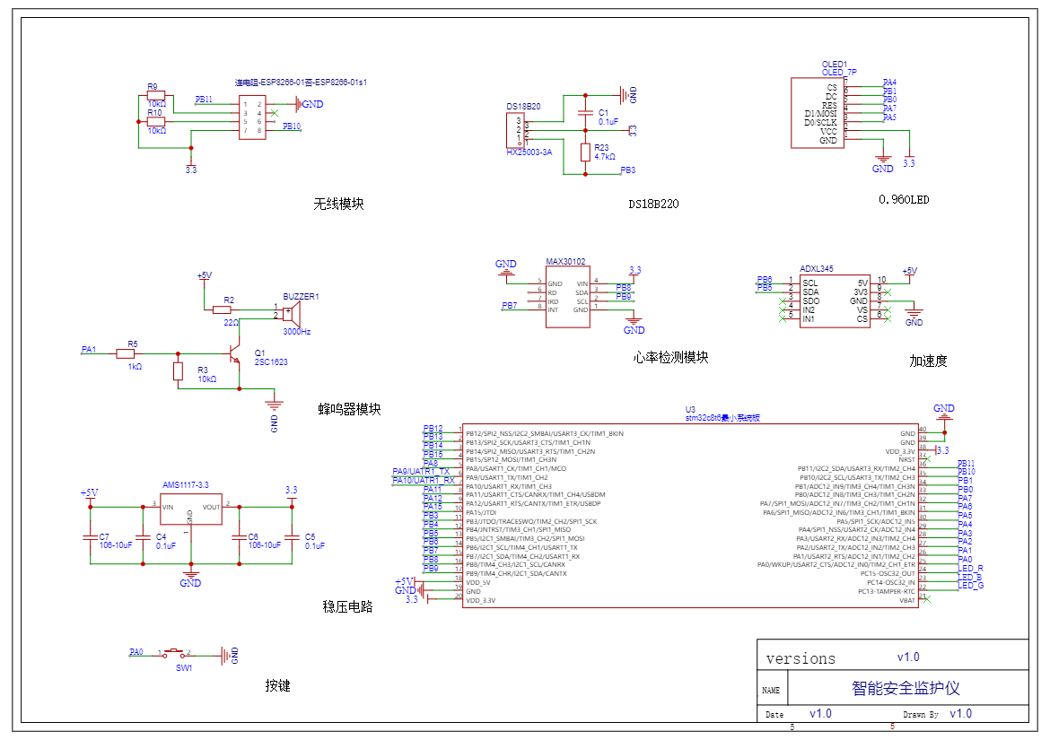Viewport: 1050px width, 740px height.
Task: Select the R2 22Ω resistor symbol
Action: 222,309
